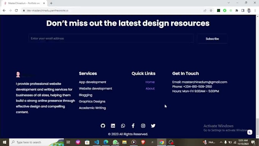Click the email masterchinedum@gmail.com text
The image size is (259, 146).
click(204, 82)
